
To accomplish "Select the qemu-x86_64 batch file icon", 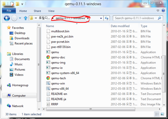I will click(x=48, y=88).
